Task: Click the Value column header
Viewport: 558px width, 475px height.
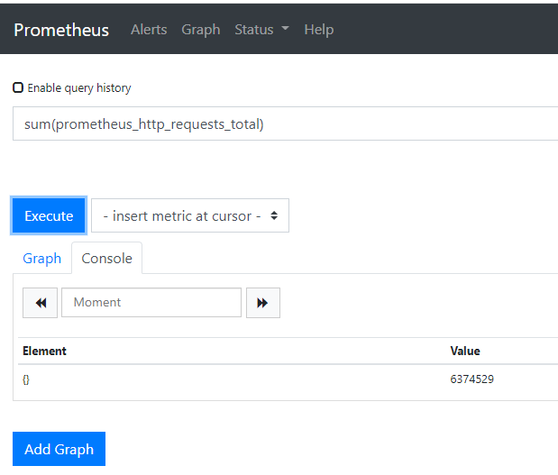Action: click(465, 352)
